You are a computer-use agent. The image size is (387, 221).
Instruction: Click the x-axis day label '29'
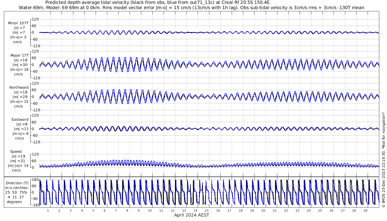click(365, 211)
